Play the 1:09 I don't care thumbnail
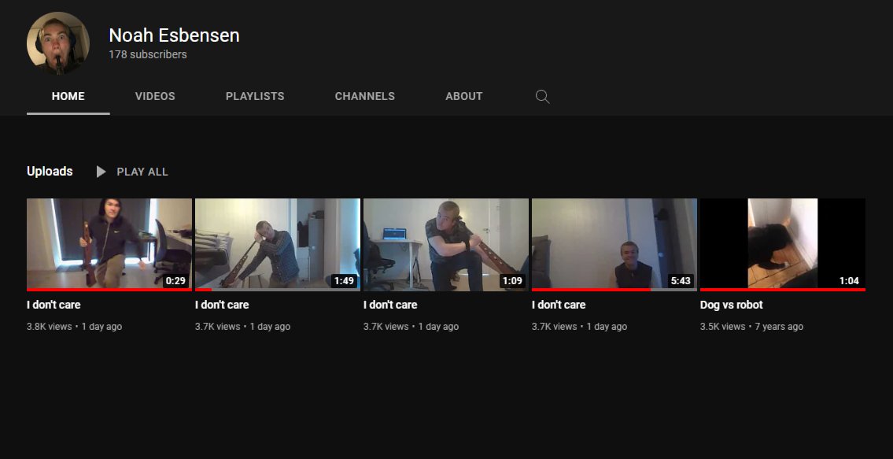The height and width of the screenshot is (459, 893). (x=446, y=245)
